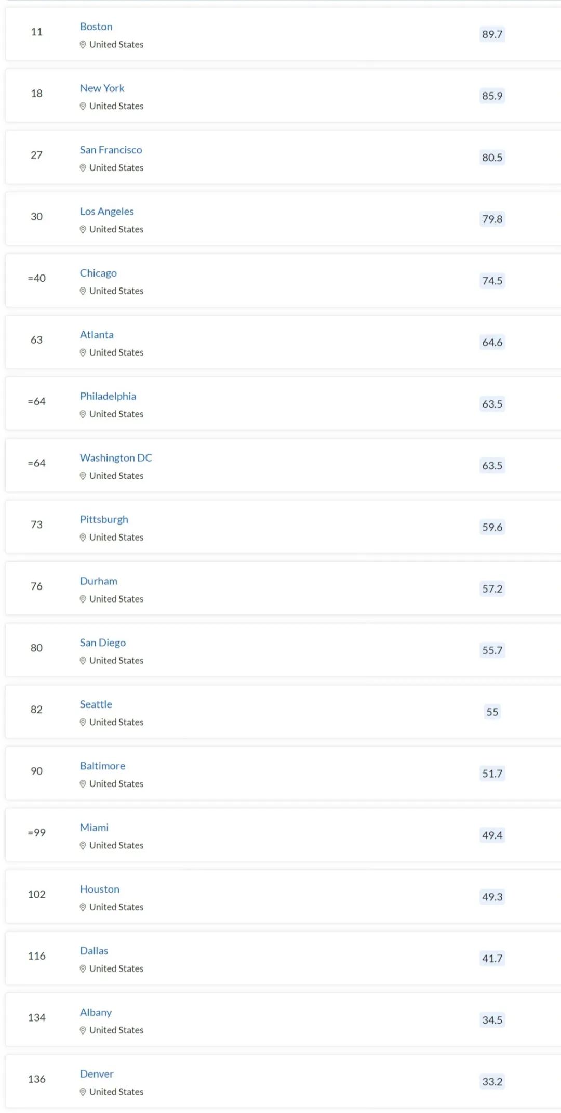Select the Chicago city link
561x1113 pixels.
[x=98, y=273]
